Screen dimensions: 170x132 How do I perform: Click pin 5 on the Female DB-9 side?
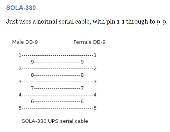click(95, 108)
